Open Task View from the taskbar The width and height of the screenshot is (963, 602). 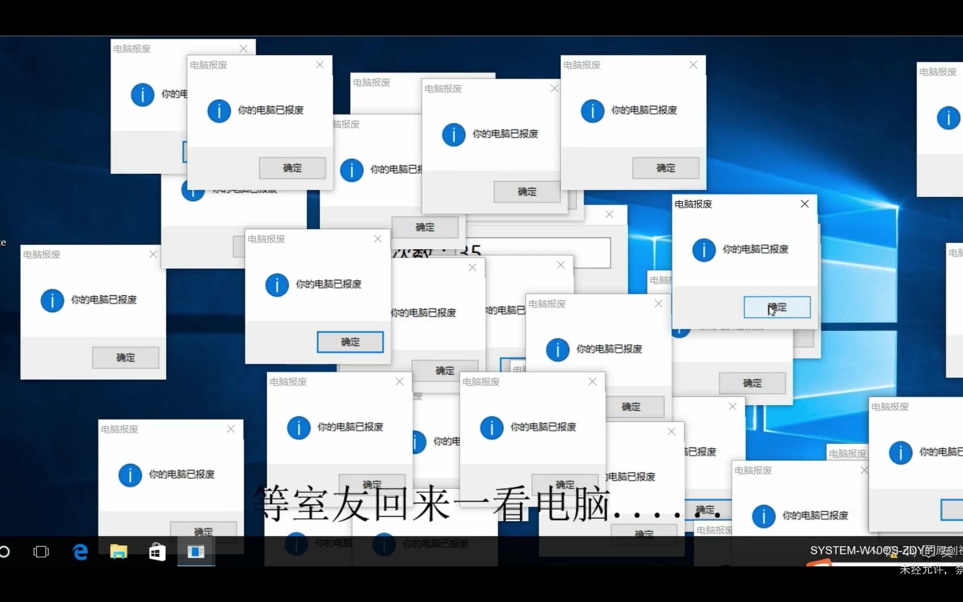[41, 552]
